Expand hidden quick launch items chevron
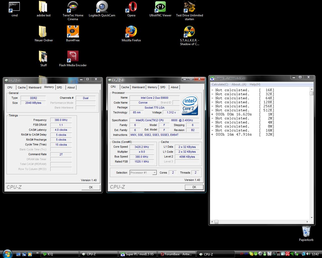The height and width of the screenshot is (258, 322). click(x=37, y=253)
